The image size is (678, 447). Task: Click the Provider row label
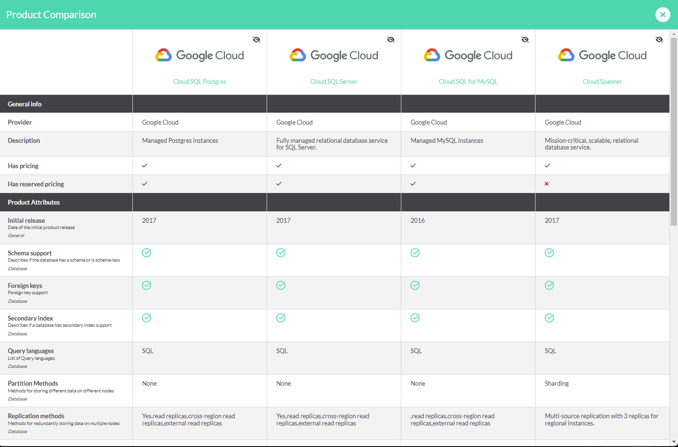point(20,122)
